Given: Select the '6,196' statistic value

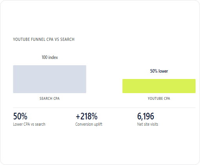Looking at the screenshot, I should click(x=145, y=116).
